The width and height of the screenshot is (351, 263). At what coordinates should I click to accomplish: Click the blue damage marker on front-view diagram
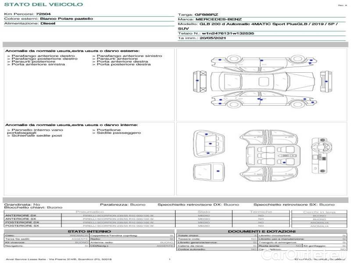[x=197, y=81]
